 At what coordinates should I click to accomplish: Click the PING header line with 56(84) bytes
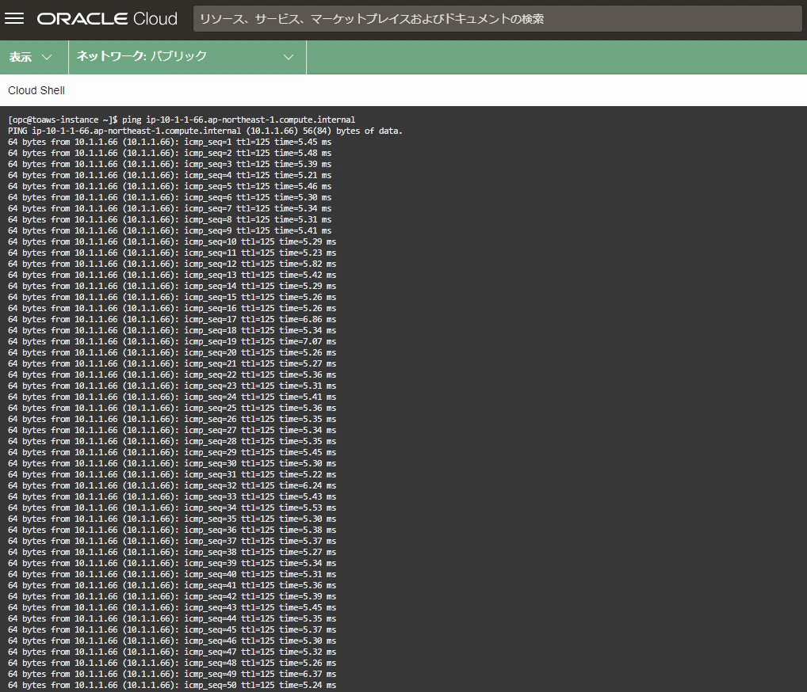tap(205, 131)
